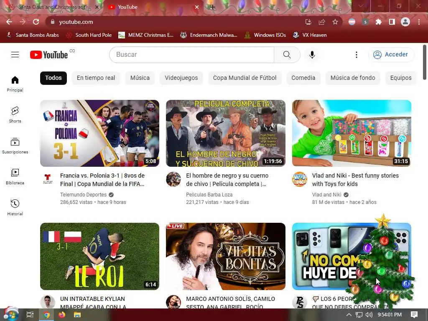This screenshot has width=428, height=321.
Task: Open Vlad and Niki channel name link
Action: point(327,195)
